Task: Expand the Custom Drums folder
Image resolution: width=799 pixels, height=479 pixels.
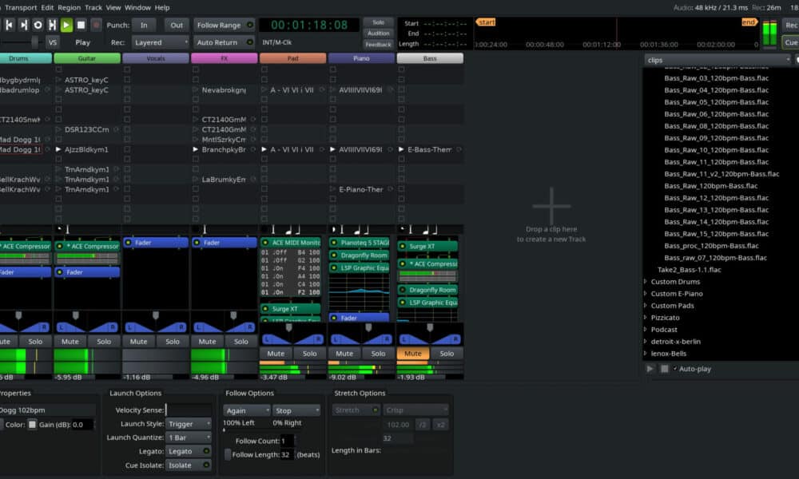Action: click(646, 282)
